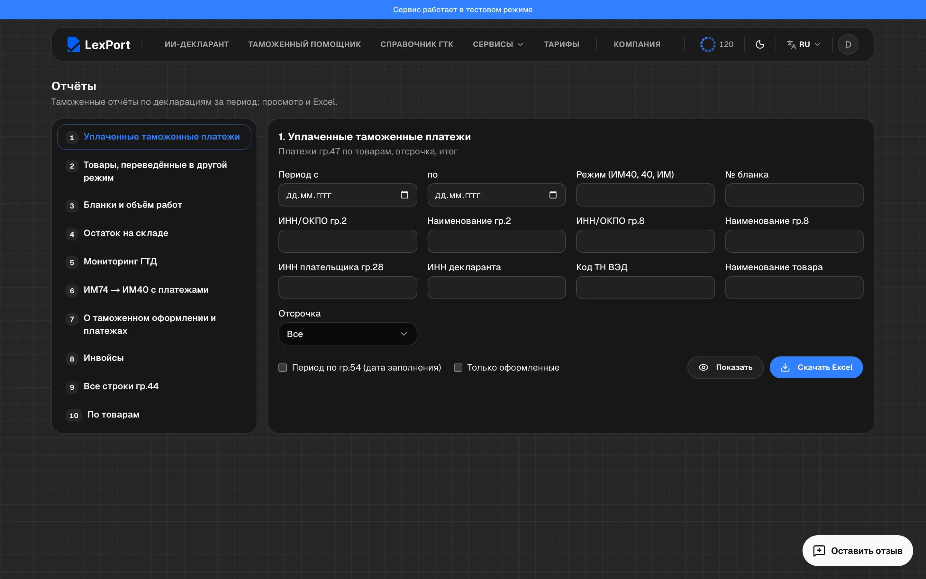Image resolution: width=926 pixels, height=579 pixels.
Task: Click the Наименование товара field
Action: (794, 288)
